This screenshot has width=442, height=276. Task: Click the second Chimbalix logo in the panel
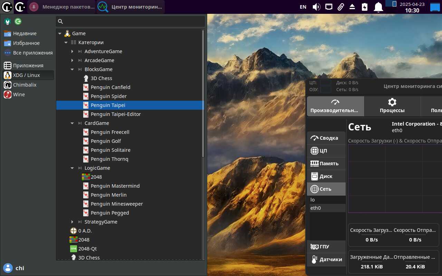[20, 7]
